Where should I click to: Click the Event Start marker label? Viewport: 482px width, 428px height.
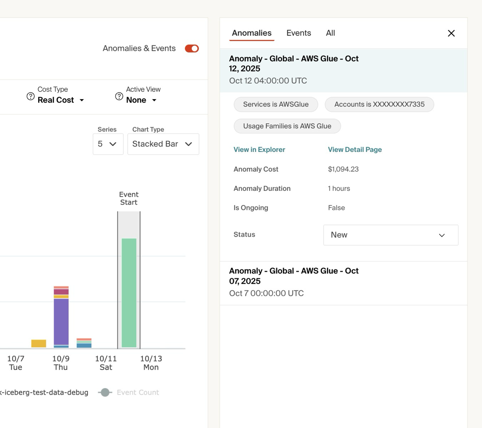129,198
